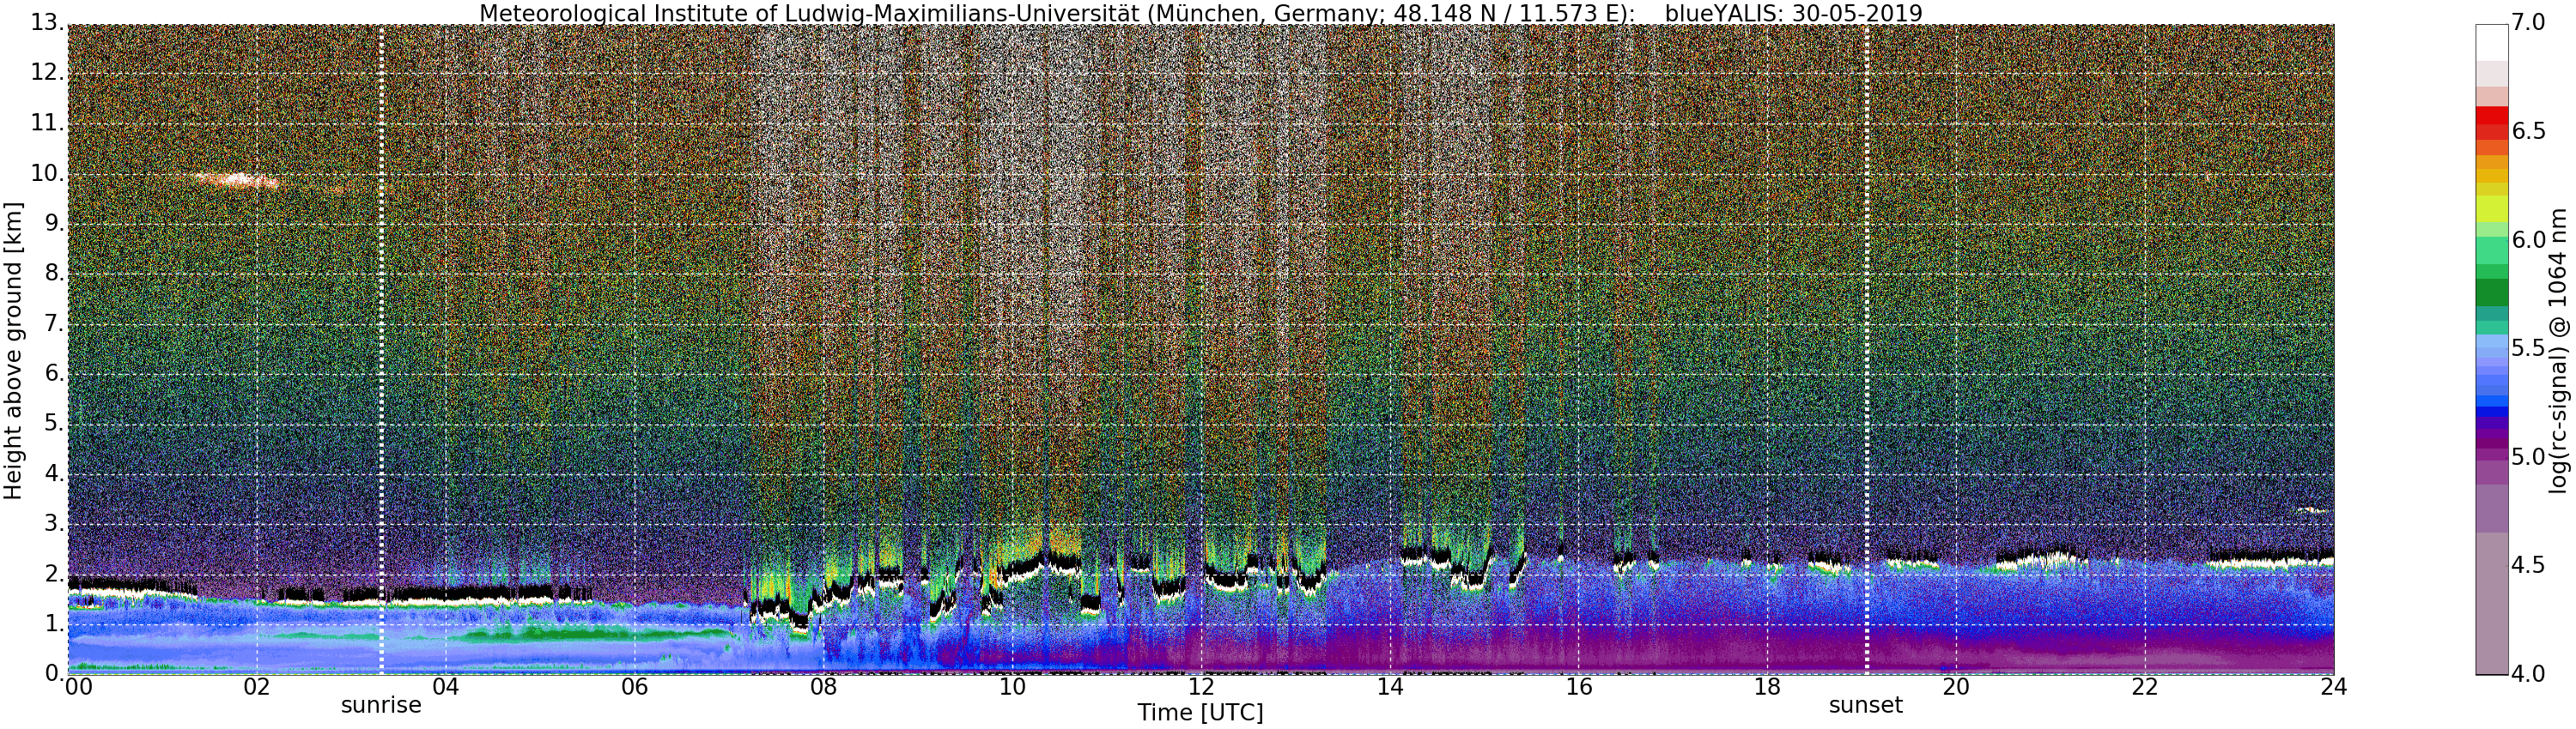The image size is (2576, 729).
Task: Click the time axis tick label '20'
Action: click(1956, 687)
